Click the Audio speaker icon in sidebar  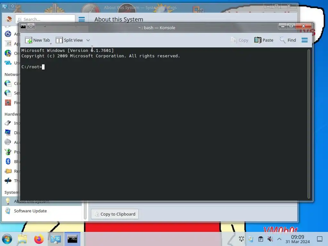[x=8, y=142]
